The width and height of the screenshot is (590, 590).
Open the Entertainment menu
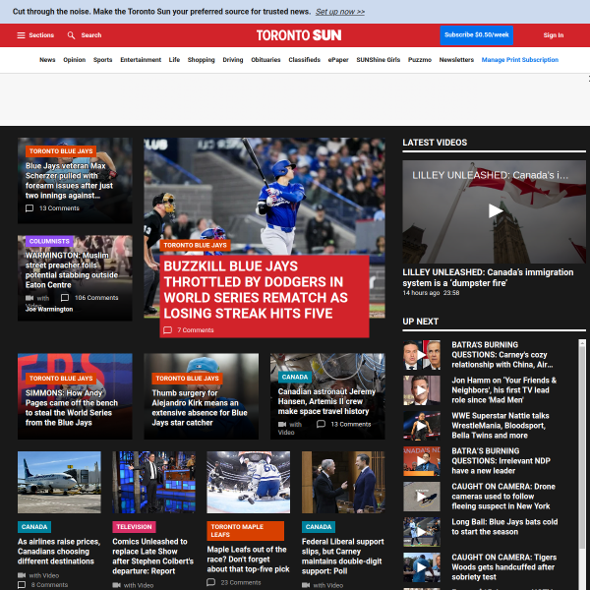(141, 60)
